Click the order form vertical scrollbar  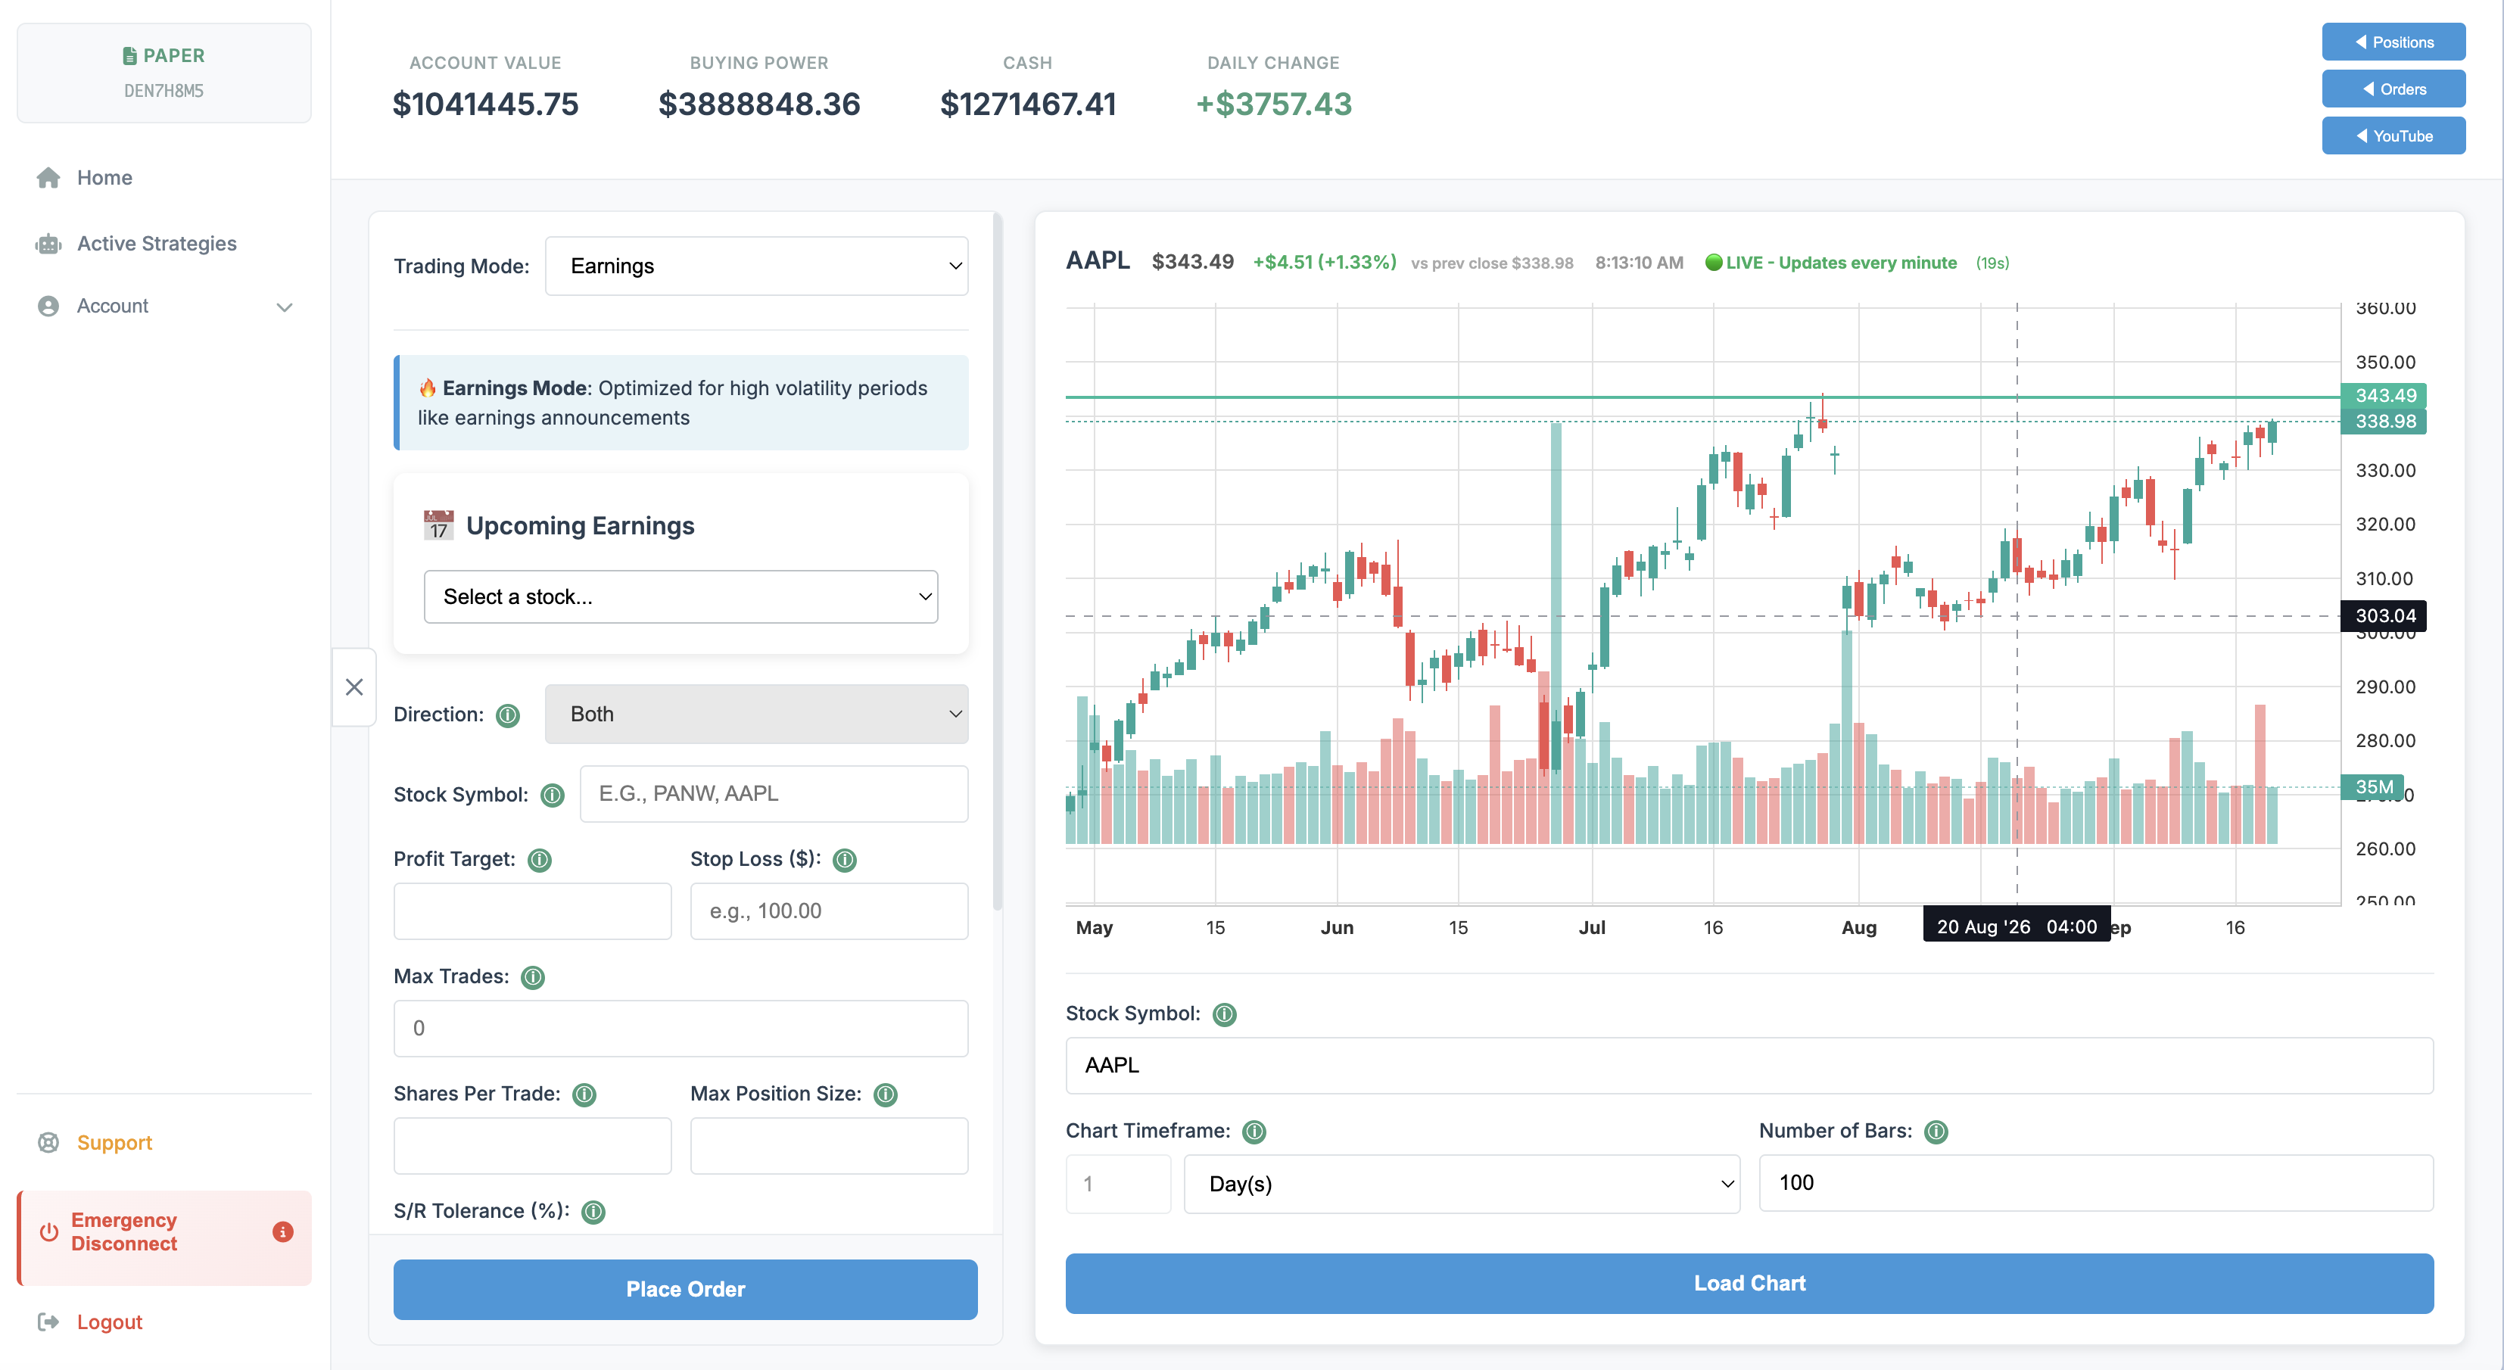coord(996,561)
